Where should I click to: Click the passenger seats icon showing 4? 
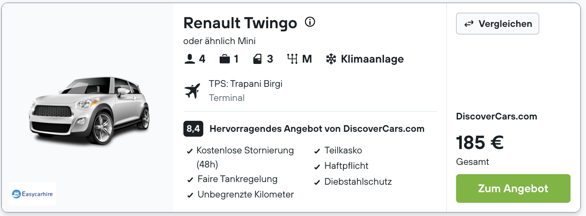click(x=190, y=59)
